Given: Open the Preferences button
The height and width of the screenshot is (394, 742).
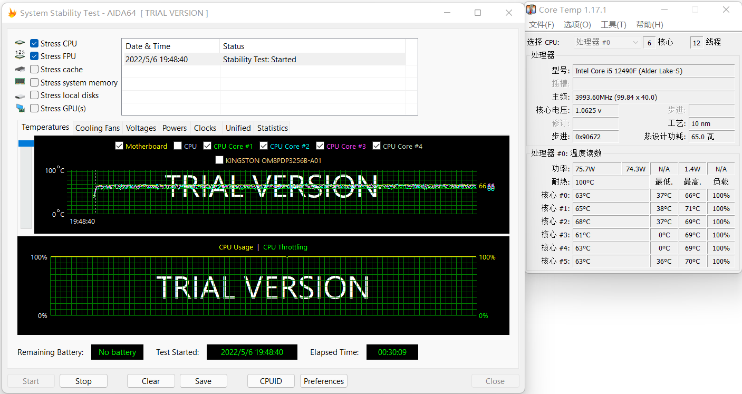Looking at the screenshot, I should point(324,381).
